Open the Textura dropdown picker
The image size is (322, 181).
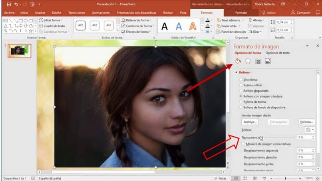click(x=310, y=129)
